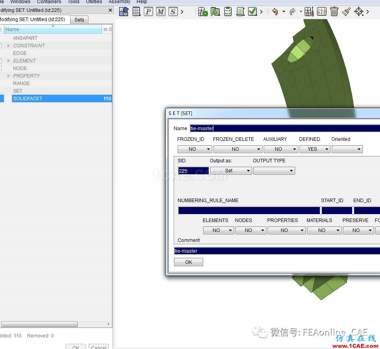Image resolution: width=380 pixels, height=349 pixels.
Task: Open the Utilities menu
Action: coord(94,2)
